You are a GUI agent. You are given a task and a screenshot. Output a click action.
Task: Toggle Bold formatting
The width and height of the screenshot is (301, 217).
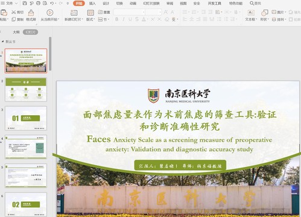(x=117, y=19)
